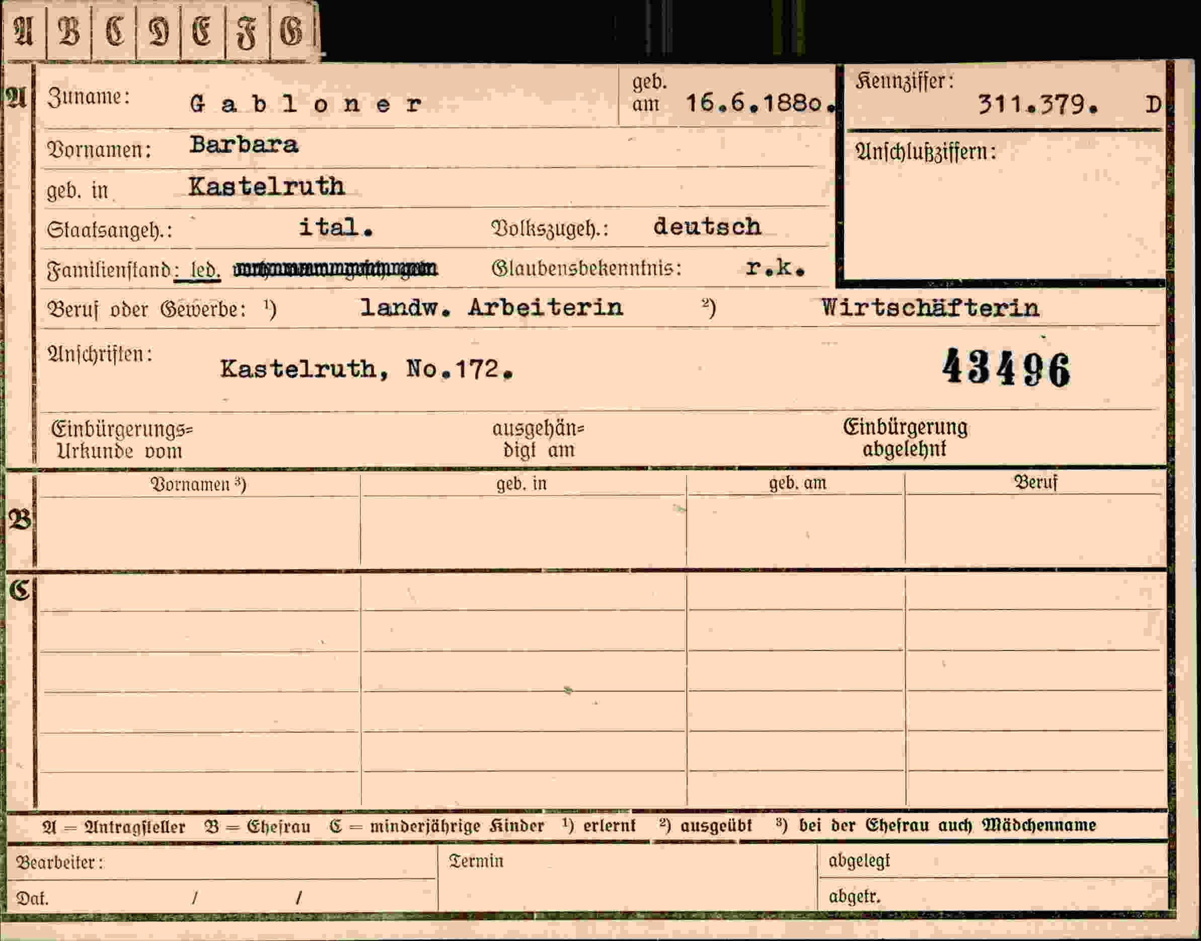Click the Kennziffer value '311.379.'

pos(1038,104)
